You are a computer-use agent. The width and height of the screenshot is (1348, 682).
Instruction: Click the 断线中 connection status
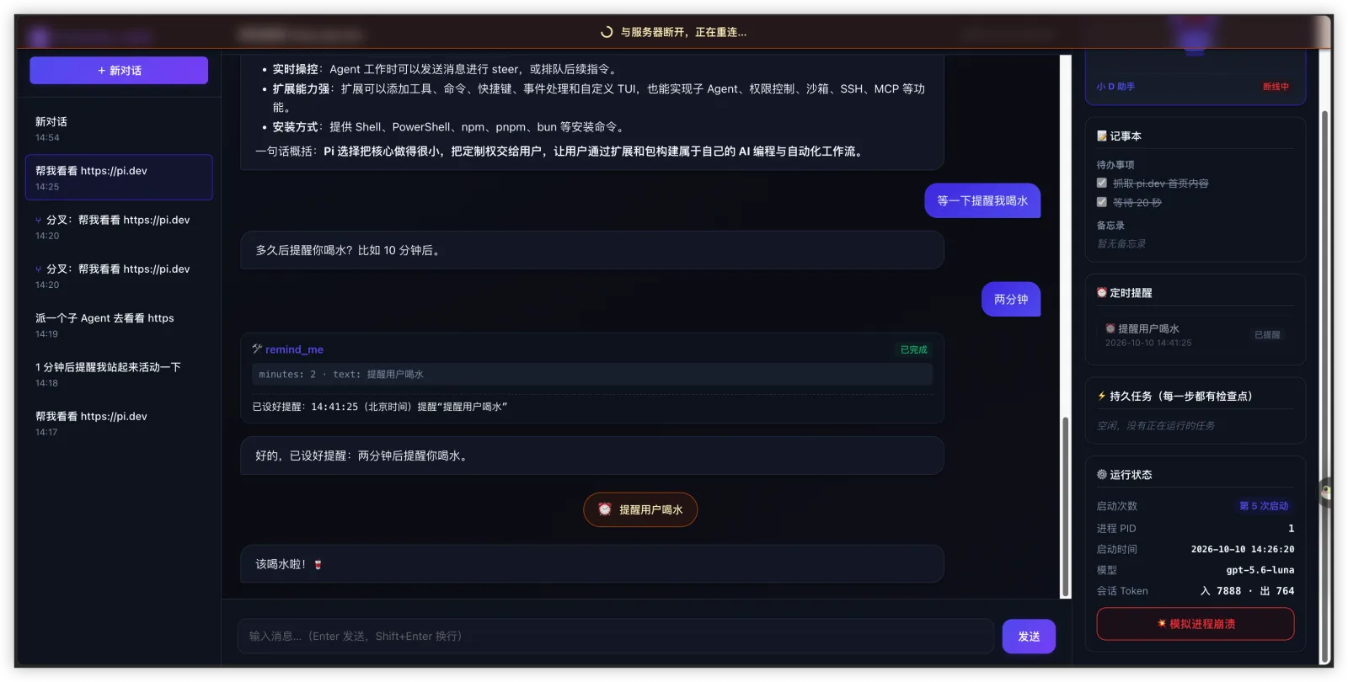pyautogui.click(x=1276, y=87)
